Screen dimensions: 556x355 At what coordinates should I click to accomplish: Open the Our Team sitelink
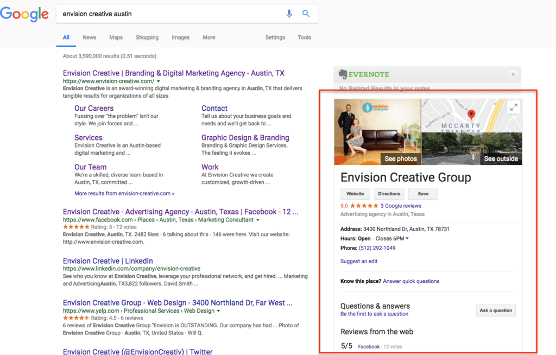(x=91, y=167)
